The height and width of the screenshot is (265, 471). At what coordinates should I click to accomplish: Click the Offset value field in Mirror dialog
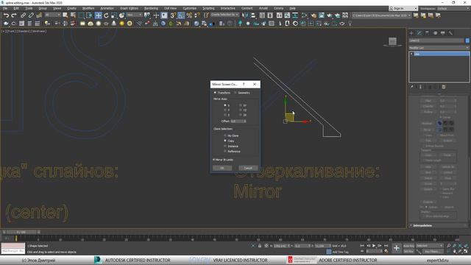pyautogui.click(x=238, y=121)
